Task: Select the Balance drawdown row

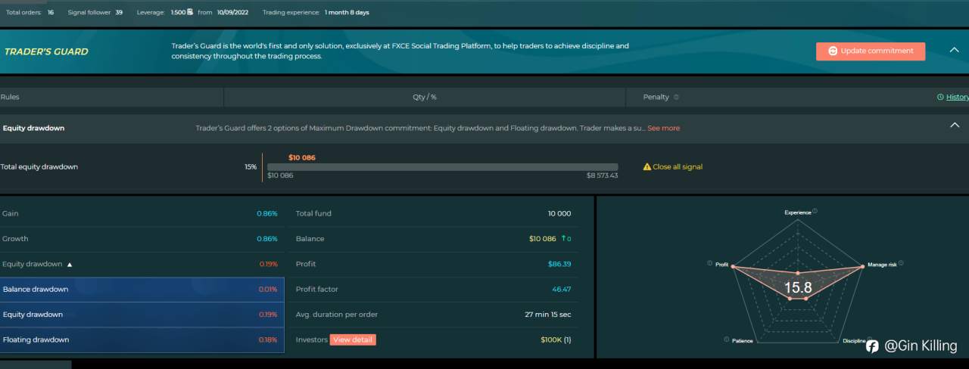Action: 142,290
